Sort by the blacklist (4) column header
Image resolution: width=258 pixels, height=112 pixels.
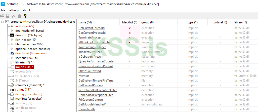click(130, 23)
